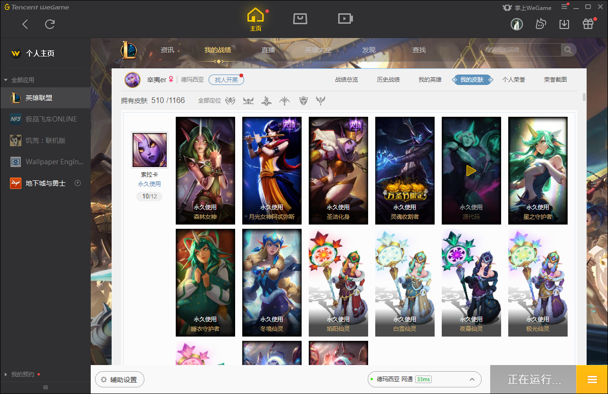
Task: Click the sidebar bottom grip icon
Action: [x=46, y=387]
